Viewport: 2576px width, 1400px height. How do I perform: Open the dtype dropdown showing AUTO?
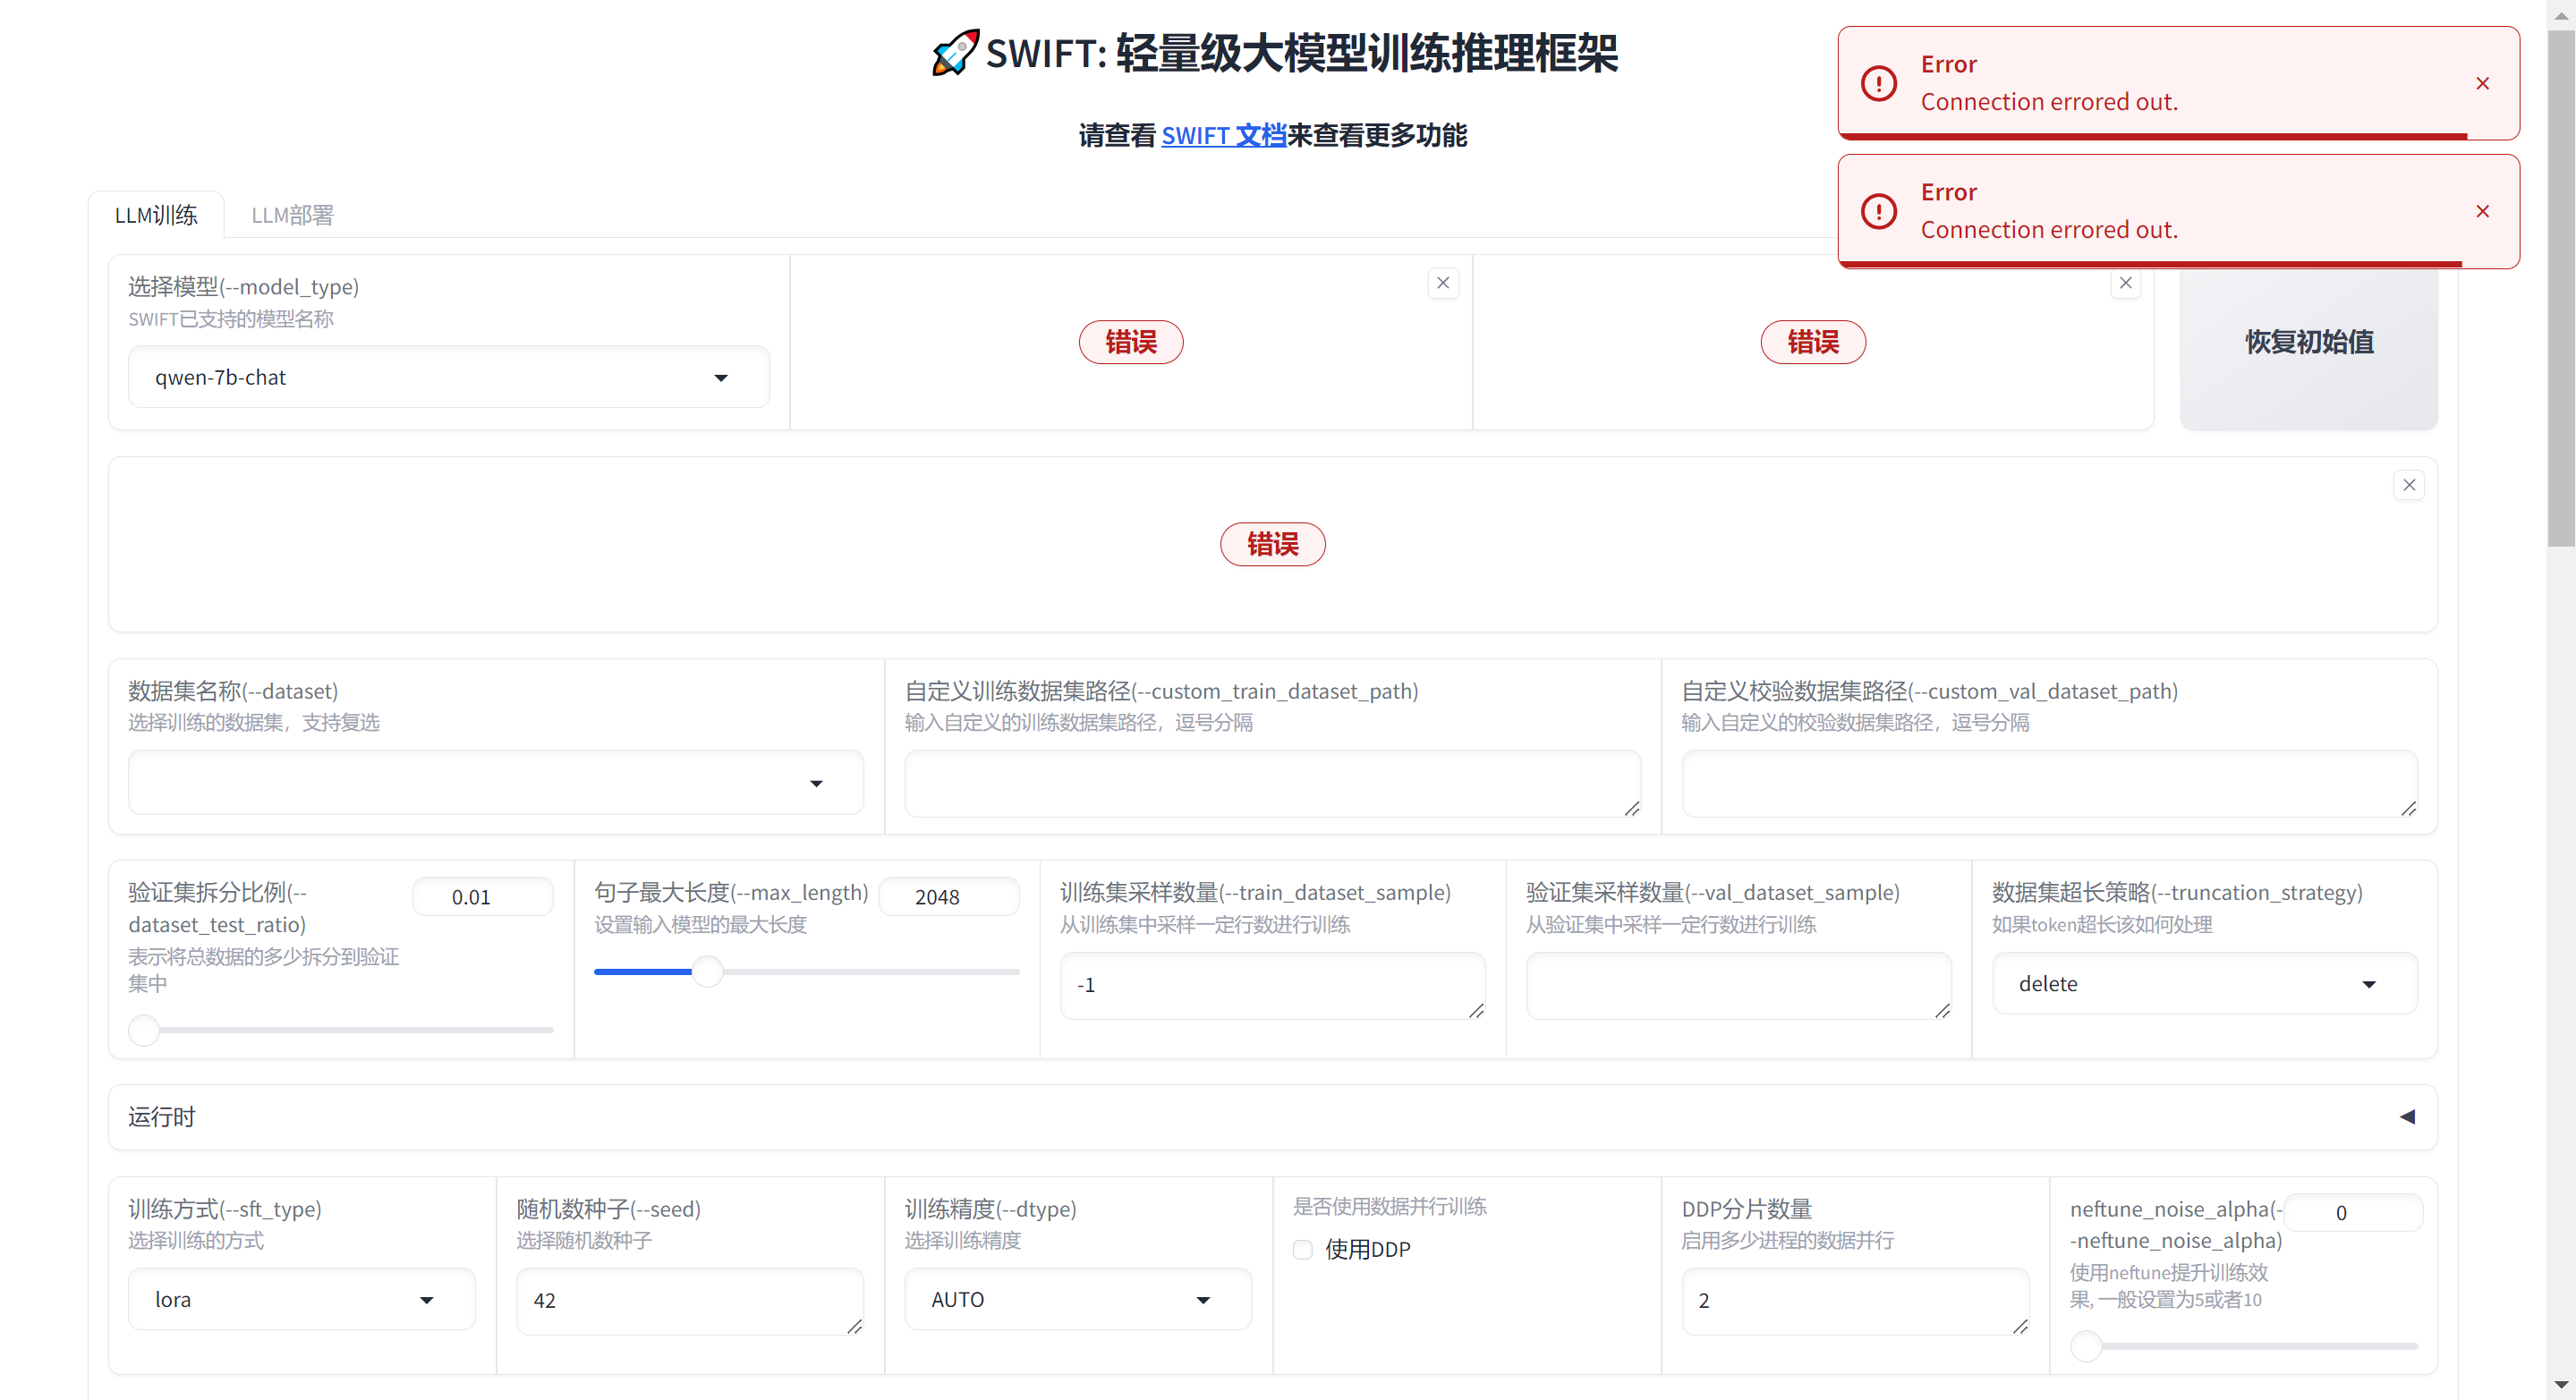pyautogui.click(x=1078, y=1299)
